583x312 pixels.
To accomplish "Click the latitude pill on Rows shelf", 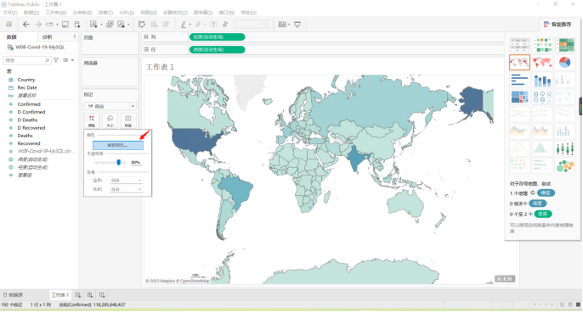I will pyautogui.click(x=218, y=49).
